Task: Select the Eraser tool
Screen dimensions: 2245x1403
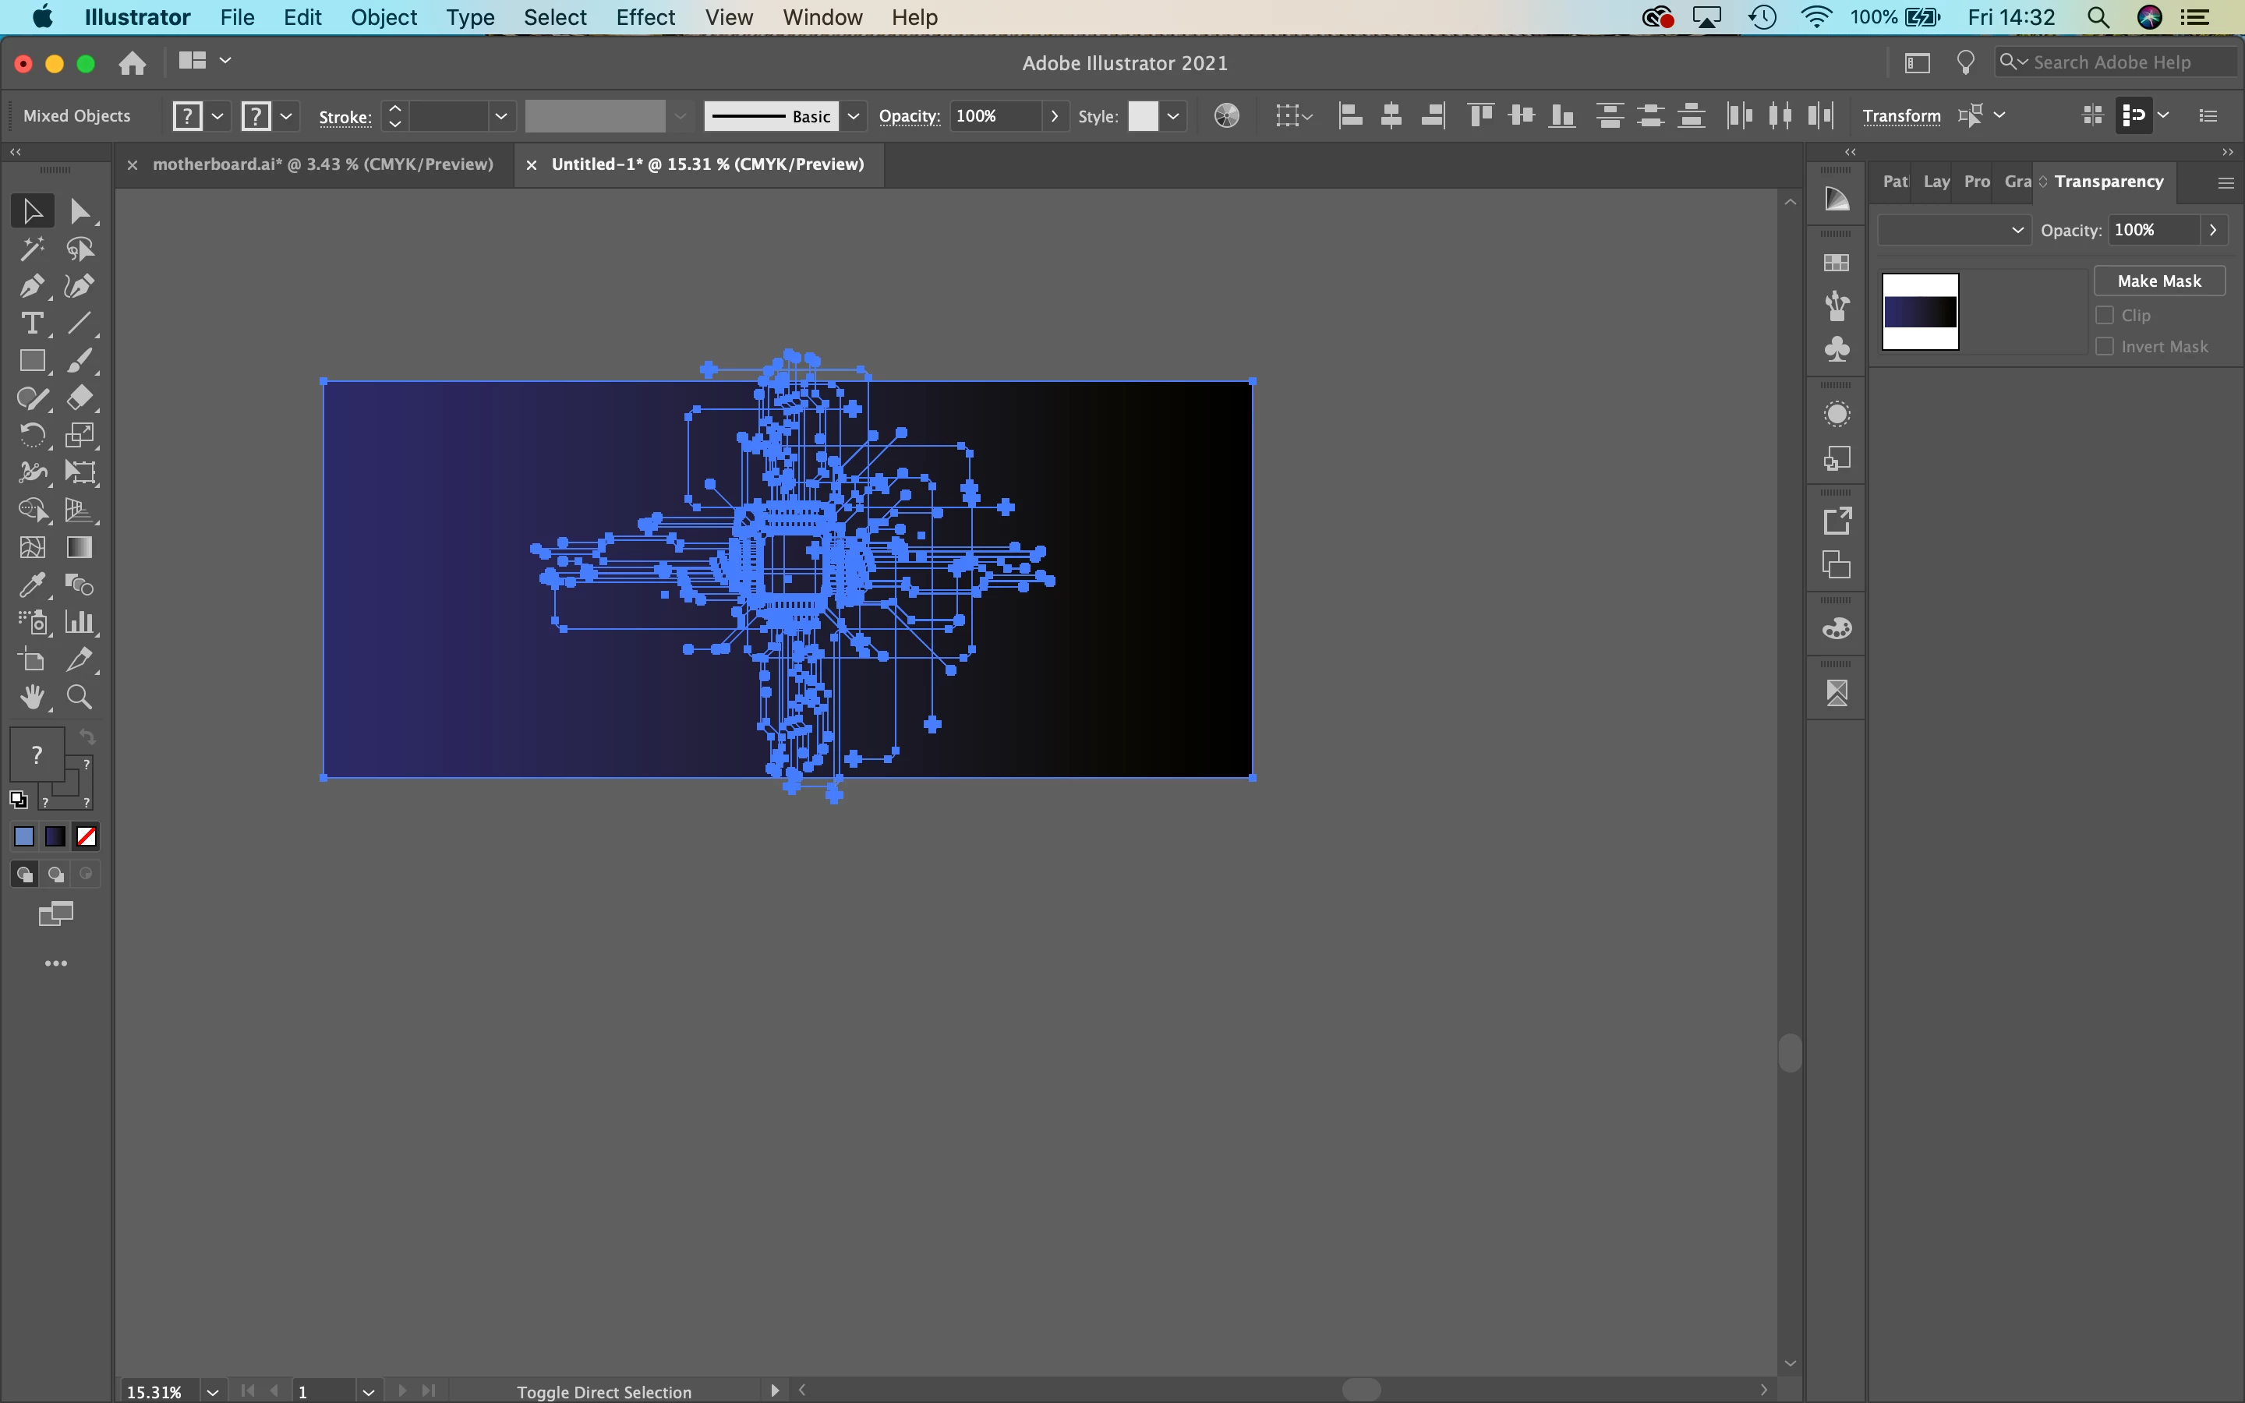Action: (x=80, y=398)
